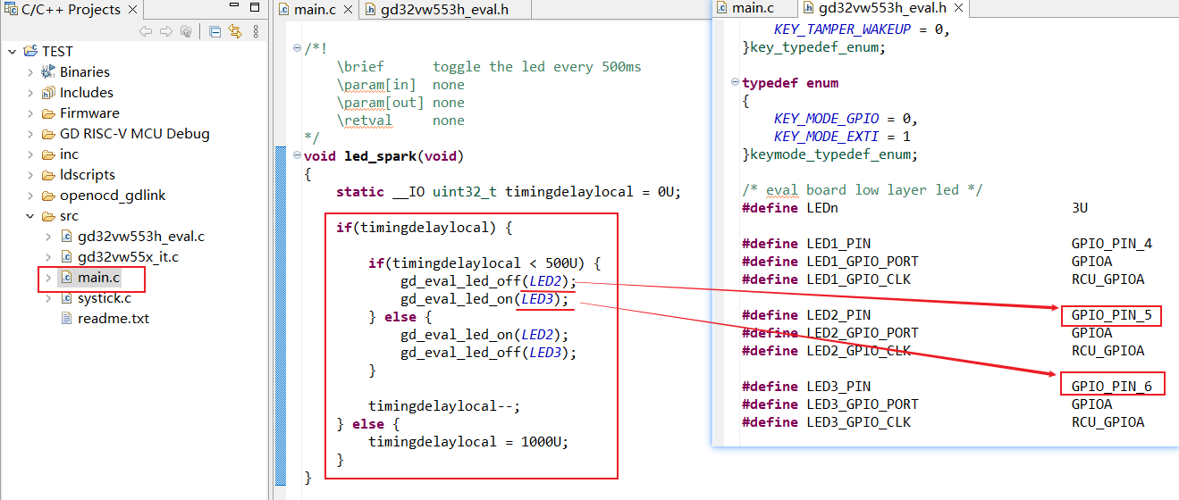1179x500 pixels.
Task: Click the Forward navigation arrow icon
Action: point(165,31)
